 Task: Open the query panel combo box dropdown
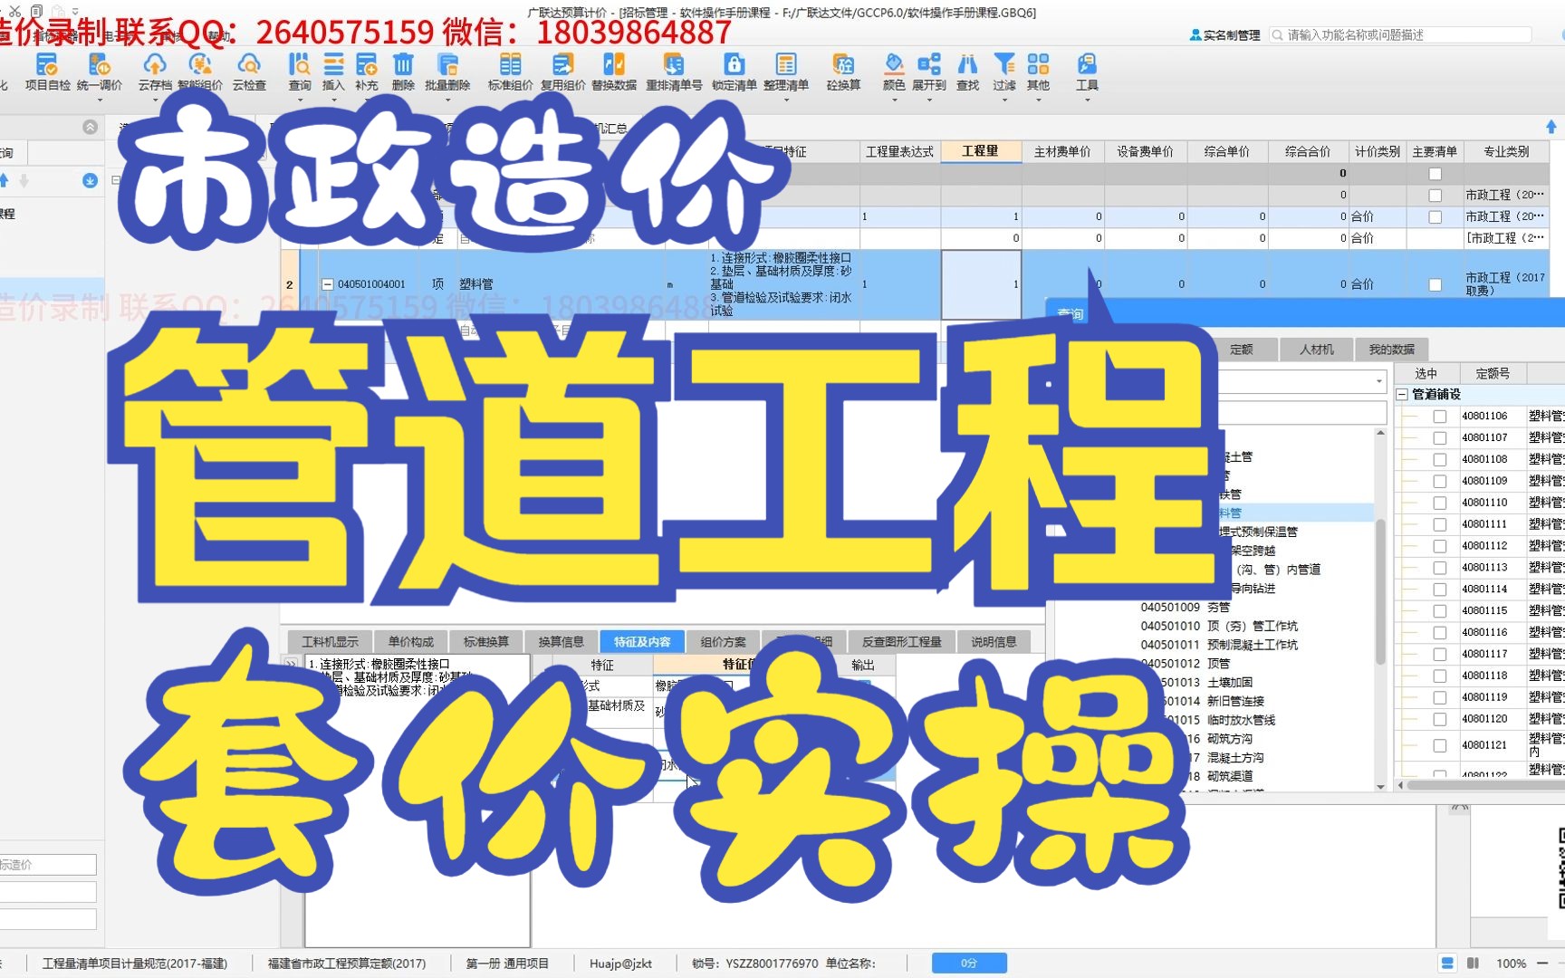(x=1378, y=380)
